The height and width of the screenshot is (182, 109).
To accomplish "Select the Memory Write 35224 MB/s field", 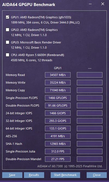I will [x=58, y=83].
